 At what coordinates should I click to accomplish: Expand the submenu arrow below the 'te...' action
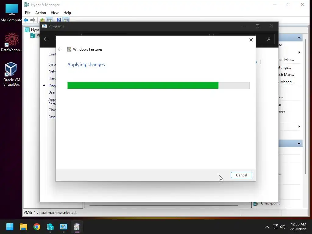click(x=299, y=52)
